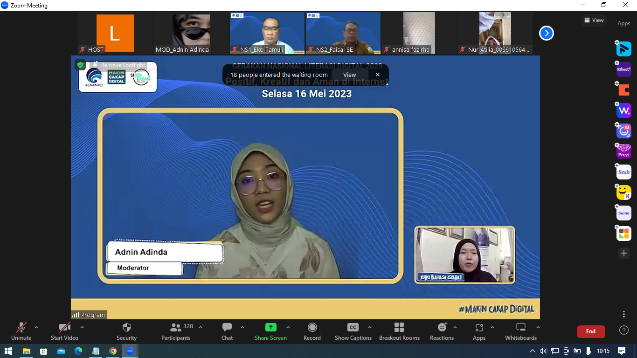
Task: Open the Kahoot! app in sidebar
Action: (624, 69)
